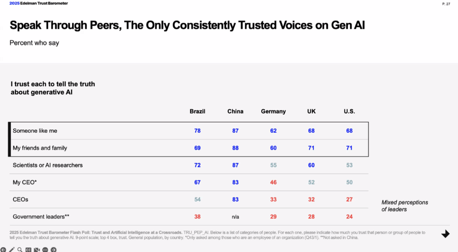This screenshot has width=458, height=252.
Task: Select the "My friends and family" row
Action: [x=40, y=148]
